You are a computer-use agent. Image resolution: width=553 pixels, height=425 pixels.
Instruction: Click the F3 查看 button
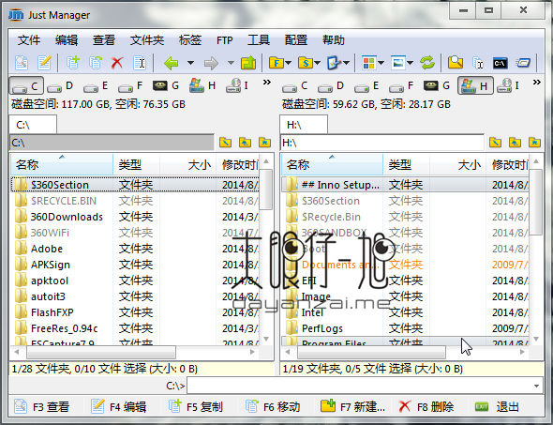pyautogui.click(x=42, y=407)
